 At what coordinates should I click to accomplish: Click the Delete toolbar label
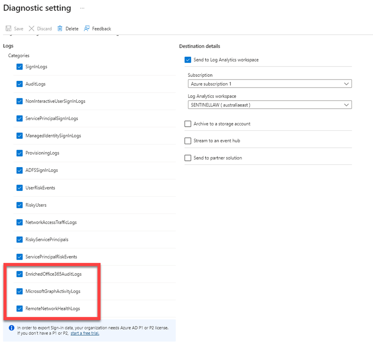[72, 29]
